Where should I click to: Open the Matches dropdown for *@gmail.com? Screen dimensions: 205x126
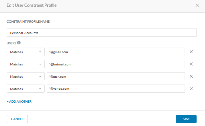pos(26,52)
